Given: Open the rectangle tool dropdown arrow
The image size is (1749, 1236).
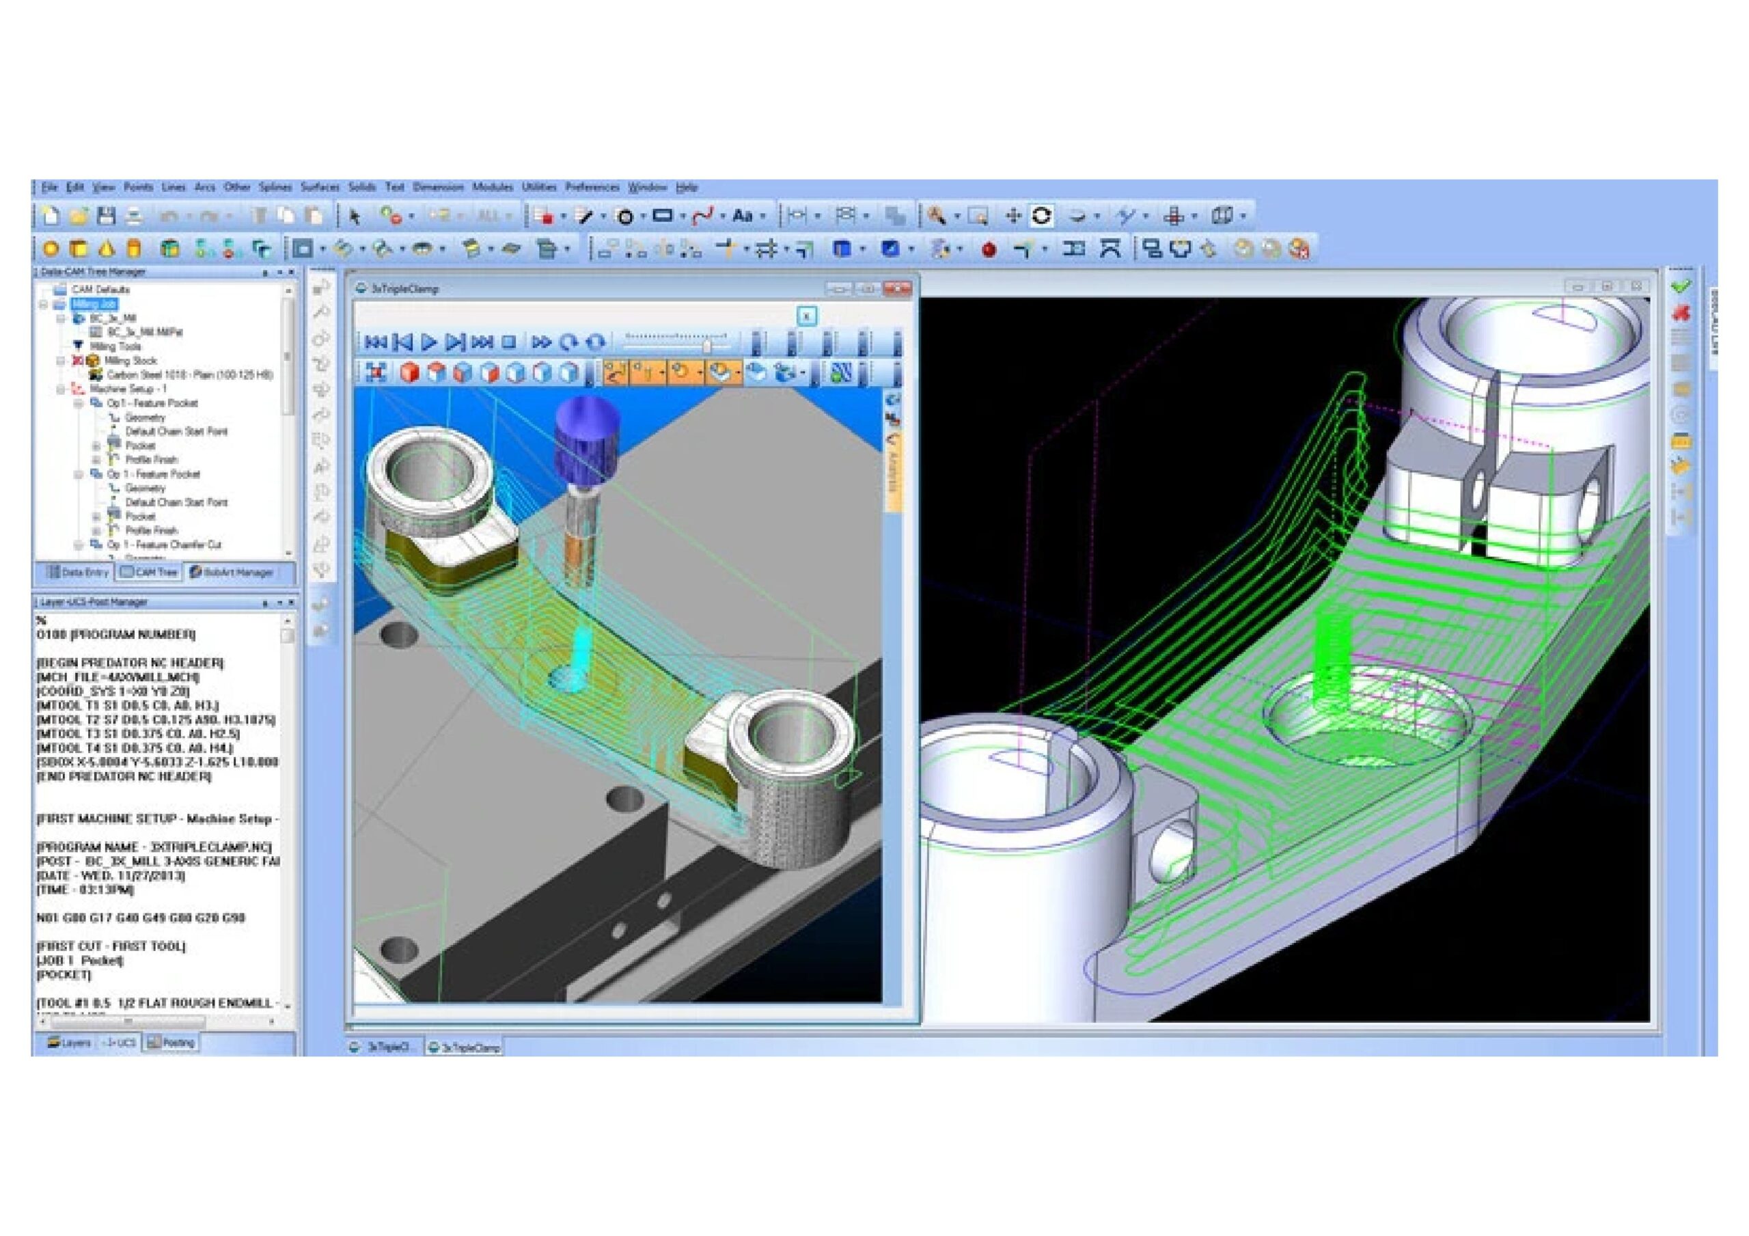Looking at the screenshot, I should point(683,217).
